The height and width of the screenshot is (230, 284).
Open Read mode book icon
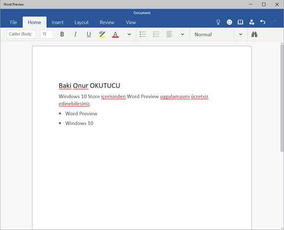240,22
